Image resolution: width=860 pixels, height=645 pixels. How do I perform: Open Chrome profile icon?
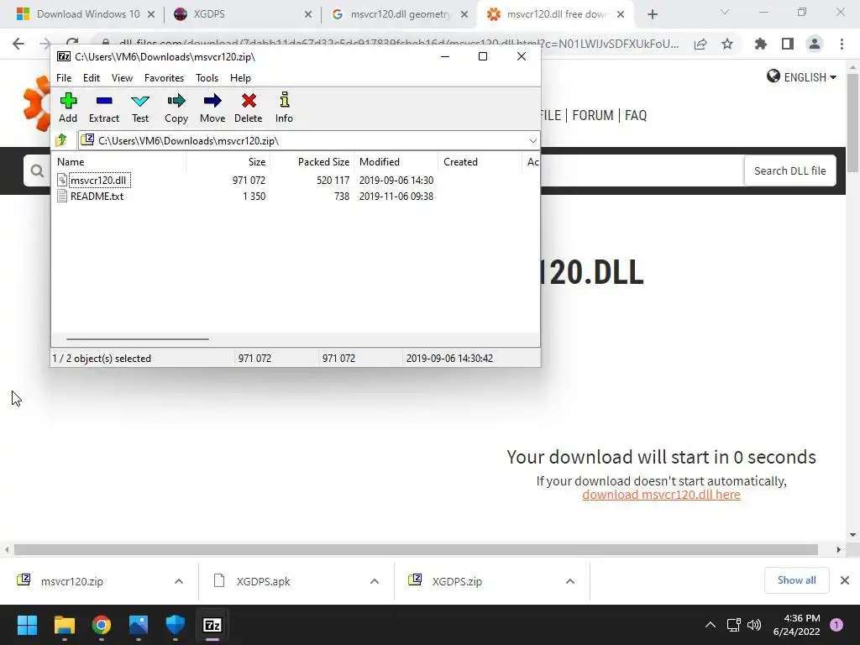coord(815,44)
